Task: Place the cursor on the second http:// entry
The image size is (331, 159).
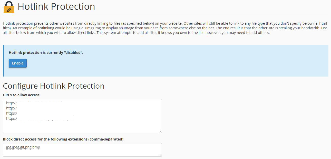Action: [x=11, y=108]
